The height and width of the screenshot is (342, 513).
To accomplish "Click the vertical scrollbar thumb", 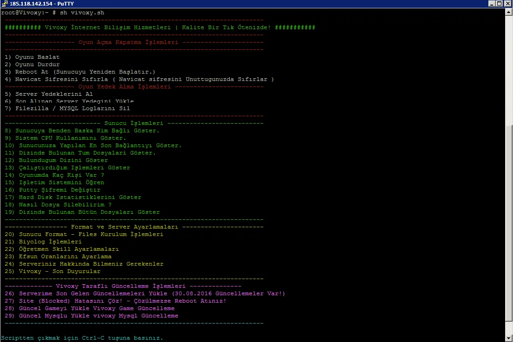I will tap(509, 223).
